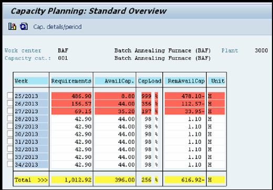Viewport: 273px width, 190px height.
Task: Click the refresh icon in toolbar
Action: pos(24,26)
